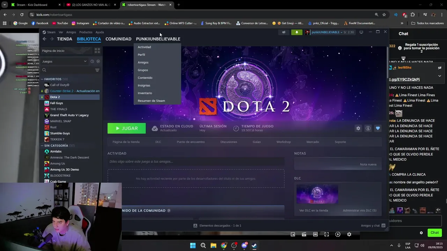Click Kick player clip icon
The image size is (447, 251).
tap(304, 234)
